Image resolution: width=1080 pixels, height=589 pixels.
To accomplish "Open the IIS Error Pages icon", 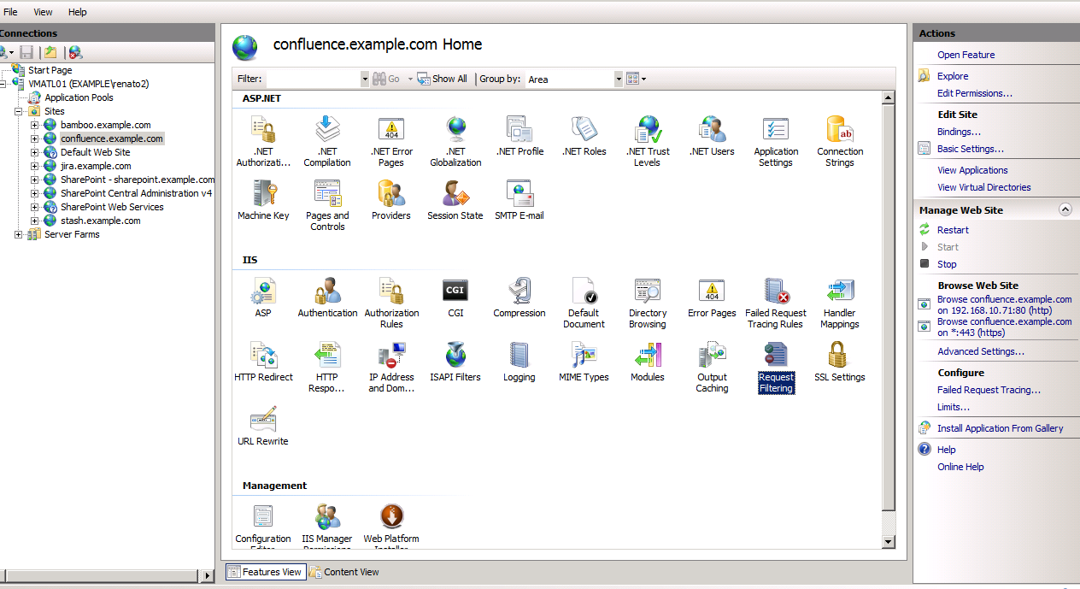I will coord(712,297).
